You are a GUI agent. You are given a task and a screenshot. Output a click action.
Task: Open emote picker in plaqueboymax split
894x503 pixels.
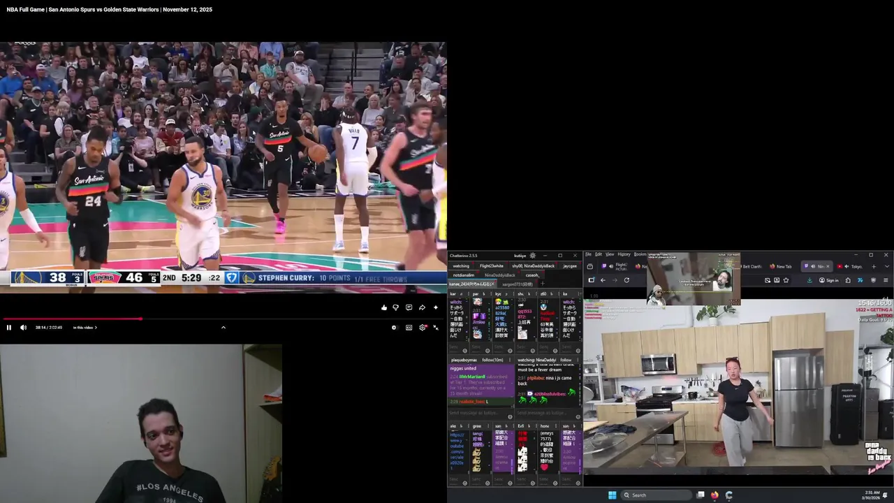coord(510,417)
